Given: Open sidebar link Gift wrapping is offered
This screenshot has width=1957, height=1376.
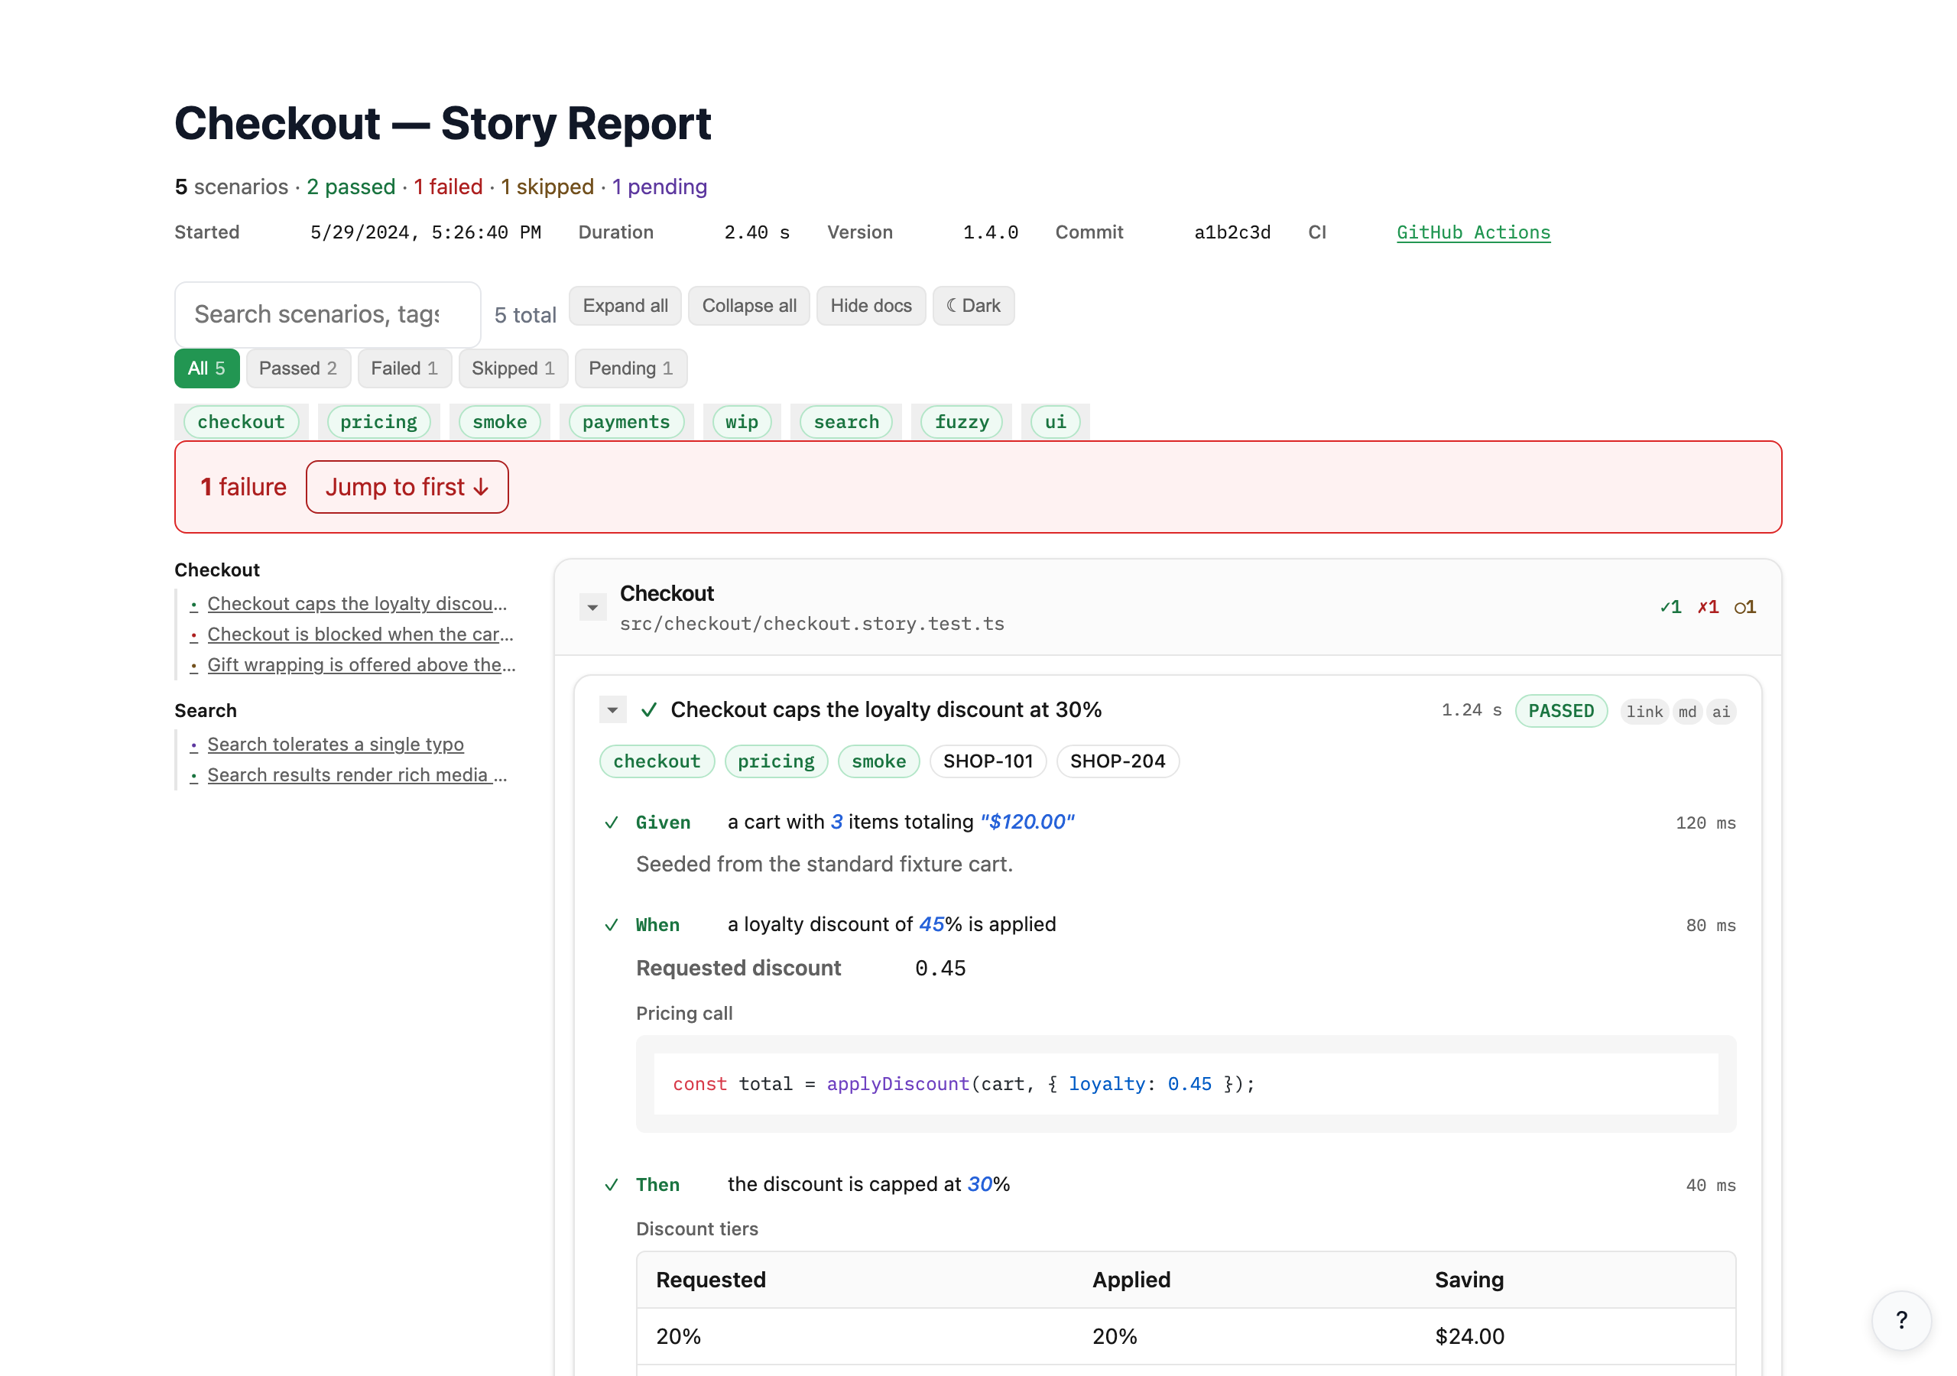Looking at the screenshot, I should pyautogui.click(x=362, y=665).
